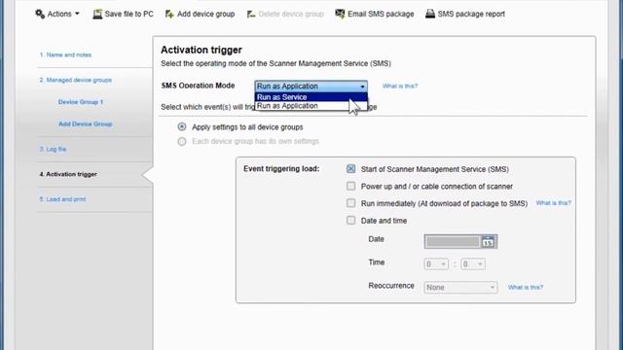Enable Power up and/or cable connection checkbox
This screenshot has width=623, height=350.
(x=350, y=186)
